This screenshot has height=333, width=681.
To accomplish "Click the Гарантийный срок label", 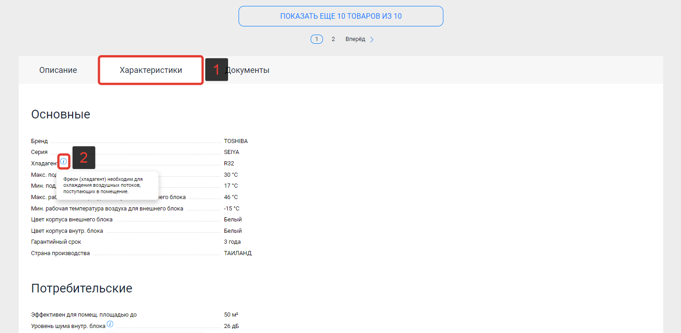I will (56, 242).
